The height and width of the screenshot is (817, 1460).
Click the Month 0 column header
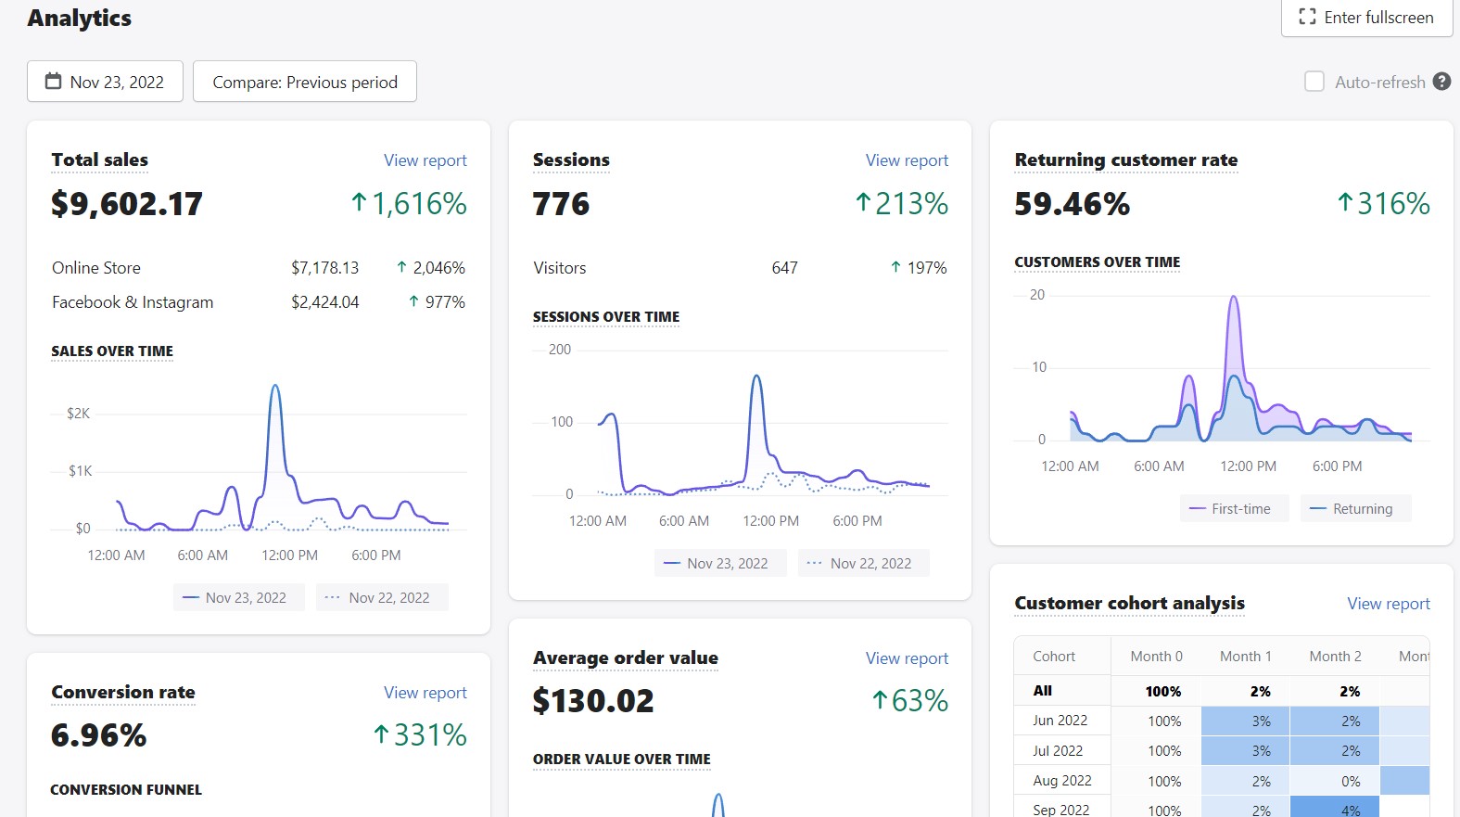[1156, 656]
